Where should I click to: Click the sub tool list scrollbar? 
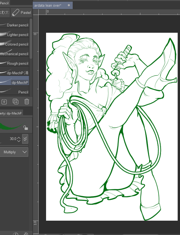31,39
